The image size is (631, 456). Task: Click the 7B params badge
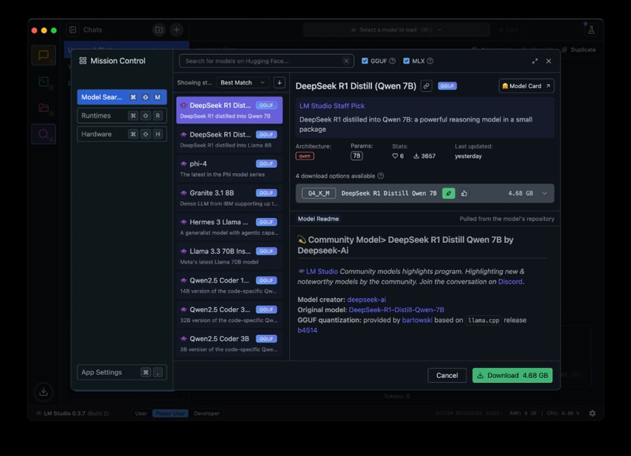click(x=357, y=156)
